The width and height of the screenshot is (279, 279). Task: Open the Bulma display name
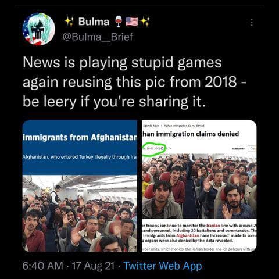(x=94, y=22)
